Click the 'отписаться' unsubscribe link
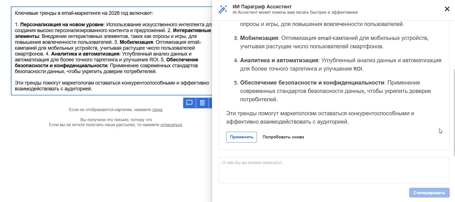The height and width of the screenshot is (202, 455). tap(171, 125)
